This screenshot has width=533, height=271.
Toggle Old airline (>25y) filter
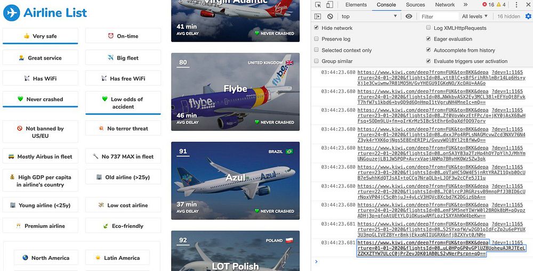[x=123, y=177]
